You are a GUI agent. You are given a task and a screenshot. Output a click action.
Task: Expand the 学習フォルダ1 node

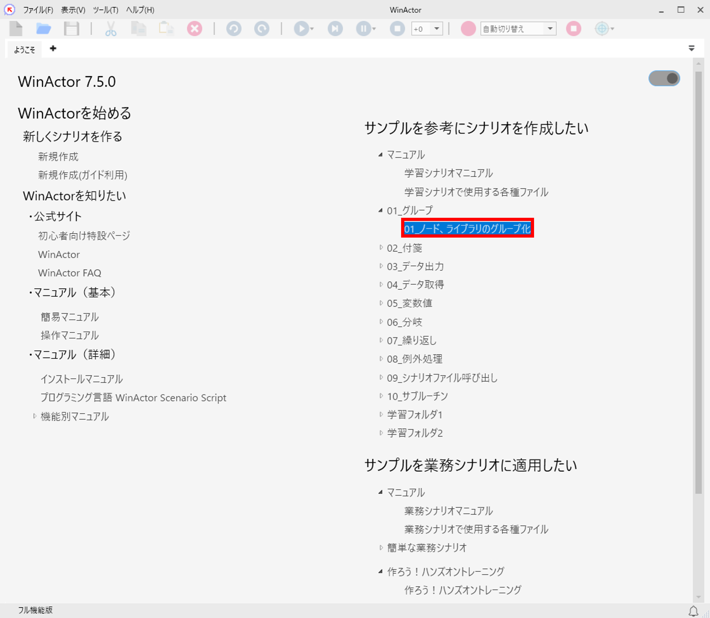(381, 414)
